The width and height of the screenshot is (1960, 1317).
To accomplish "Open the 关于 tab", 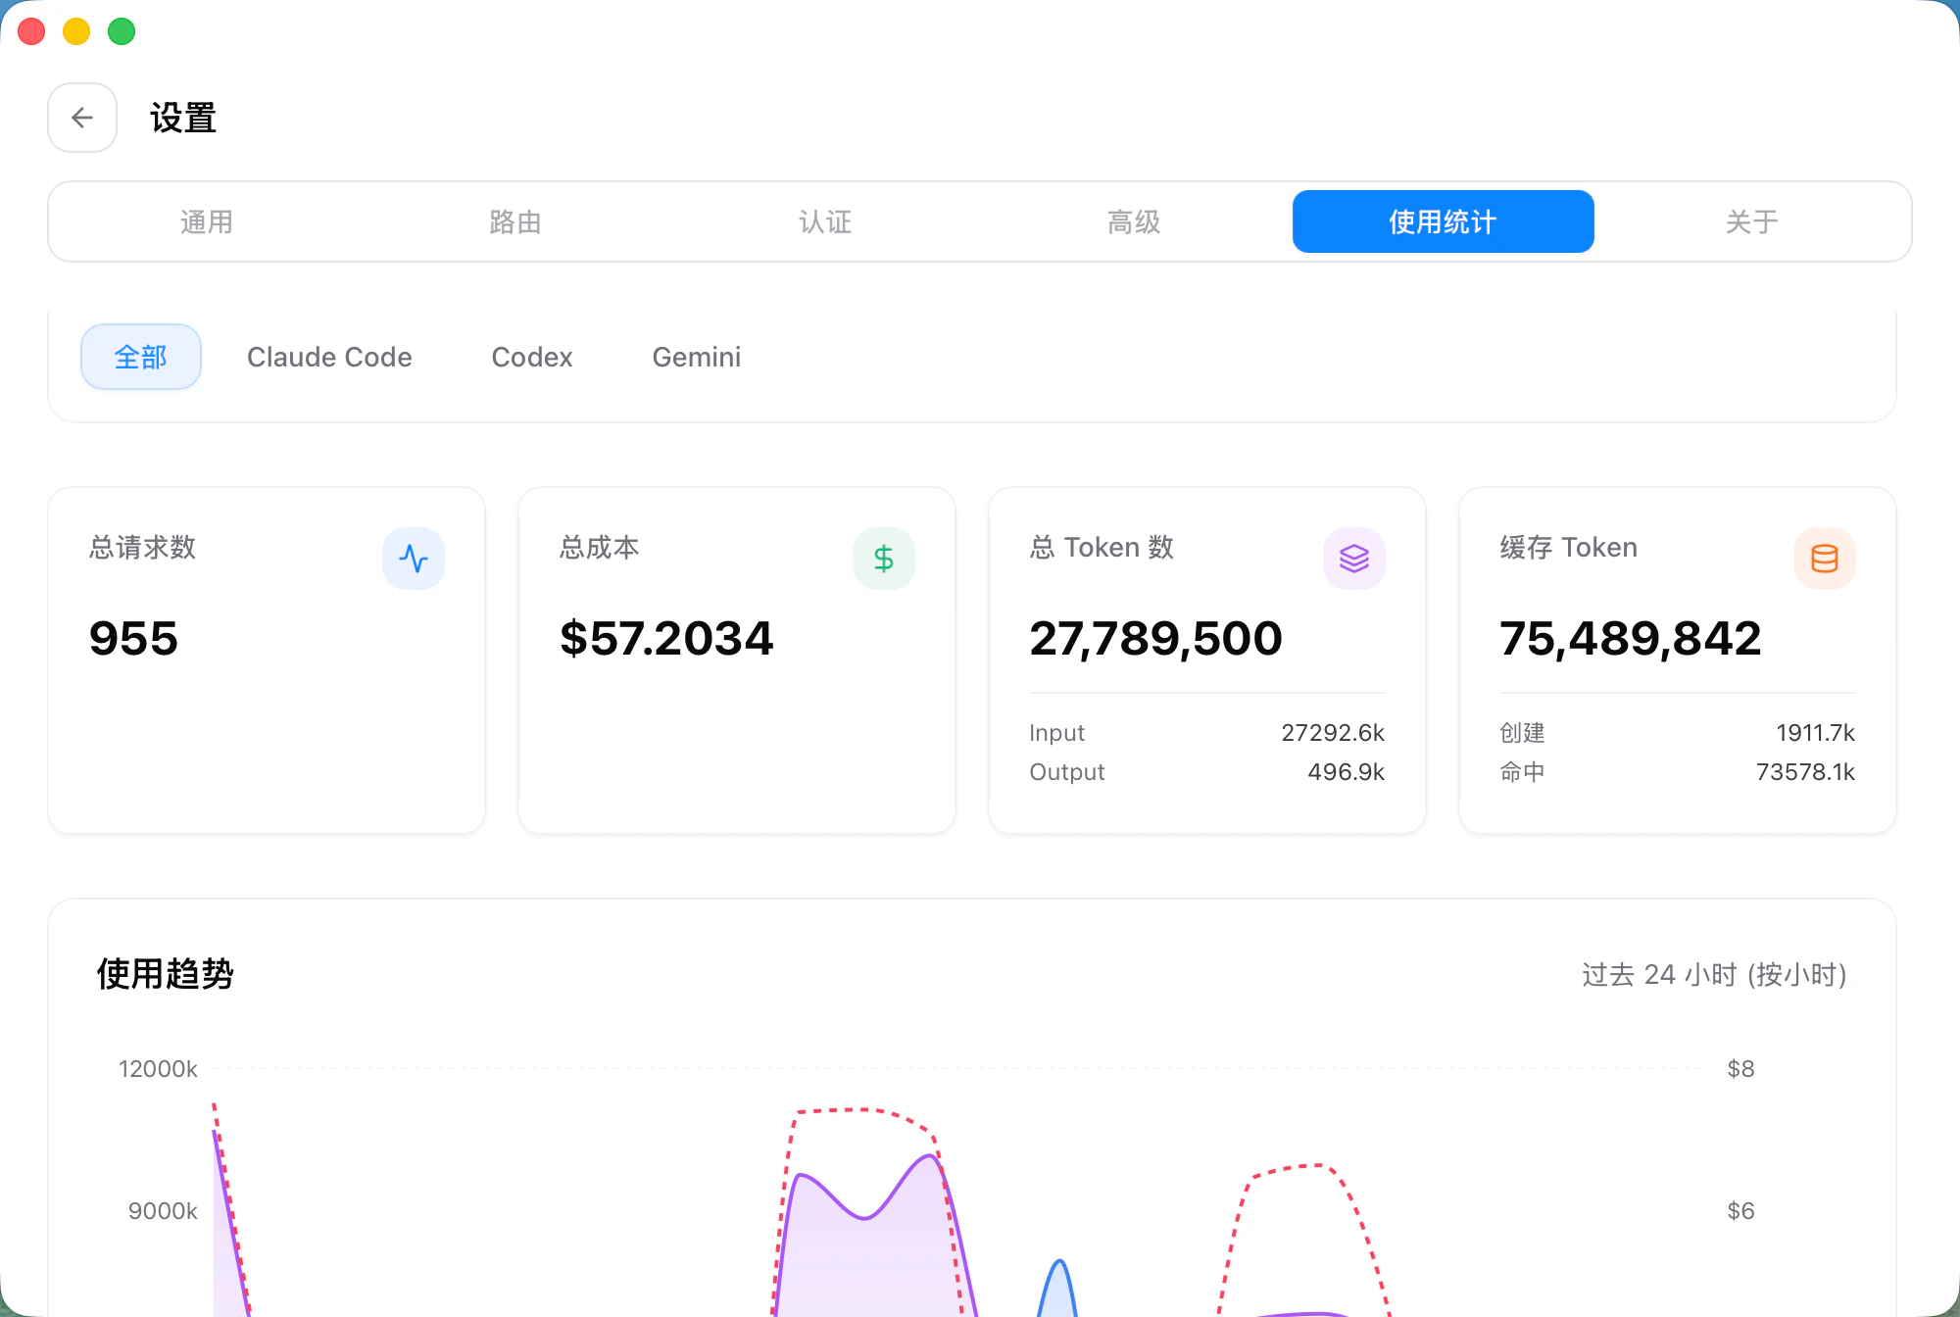I will coord(1751,221).
